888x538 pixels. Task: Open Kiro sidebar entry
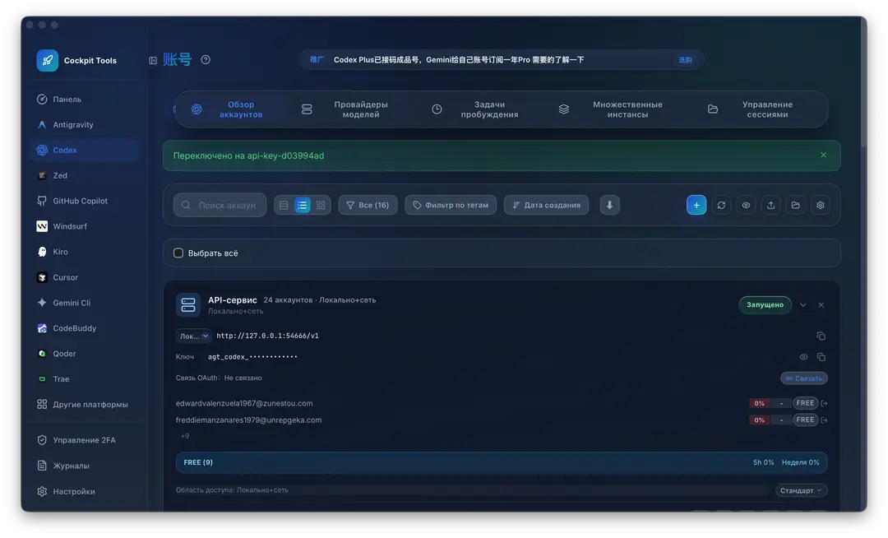tap(84, 252)
